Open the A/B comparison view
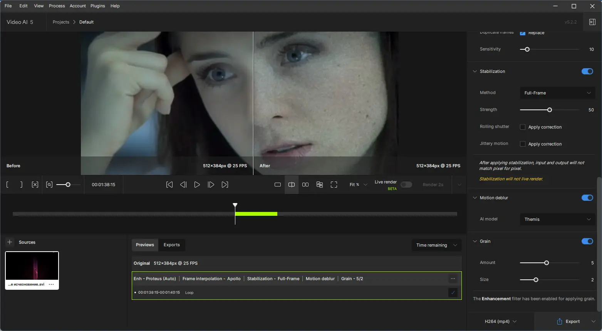 point(320,185)
